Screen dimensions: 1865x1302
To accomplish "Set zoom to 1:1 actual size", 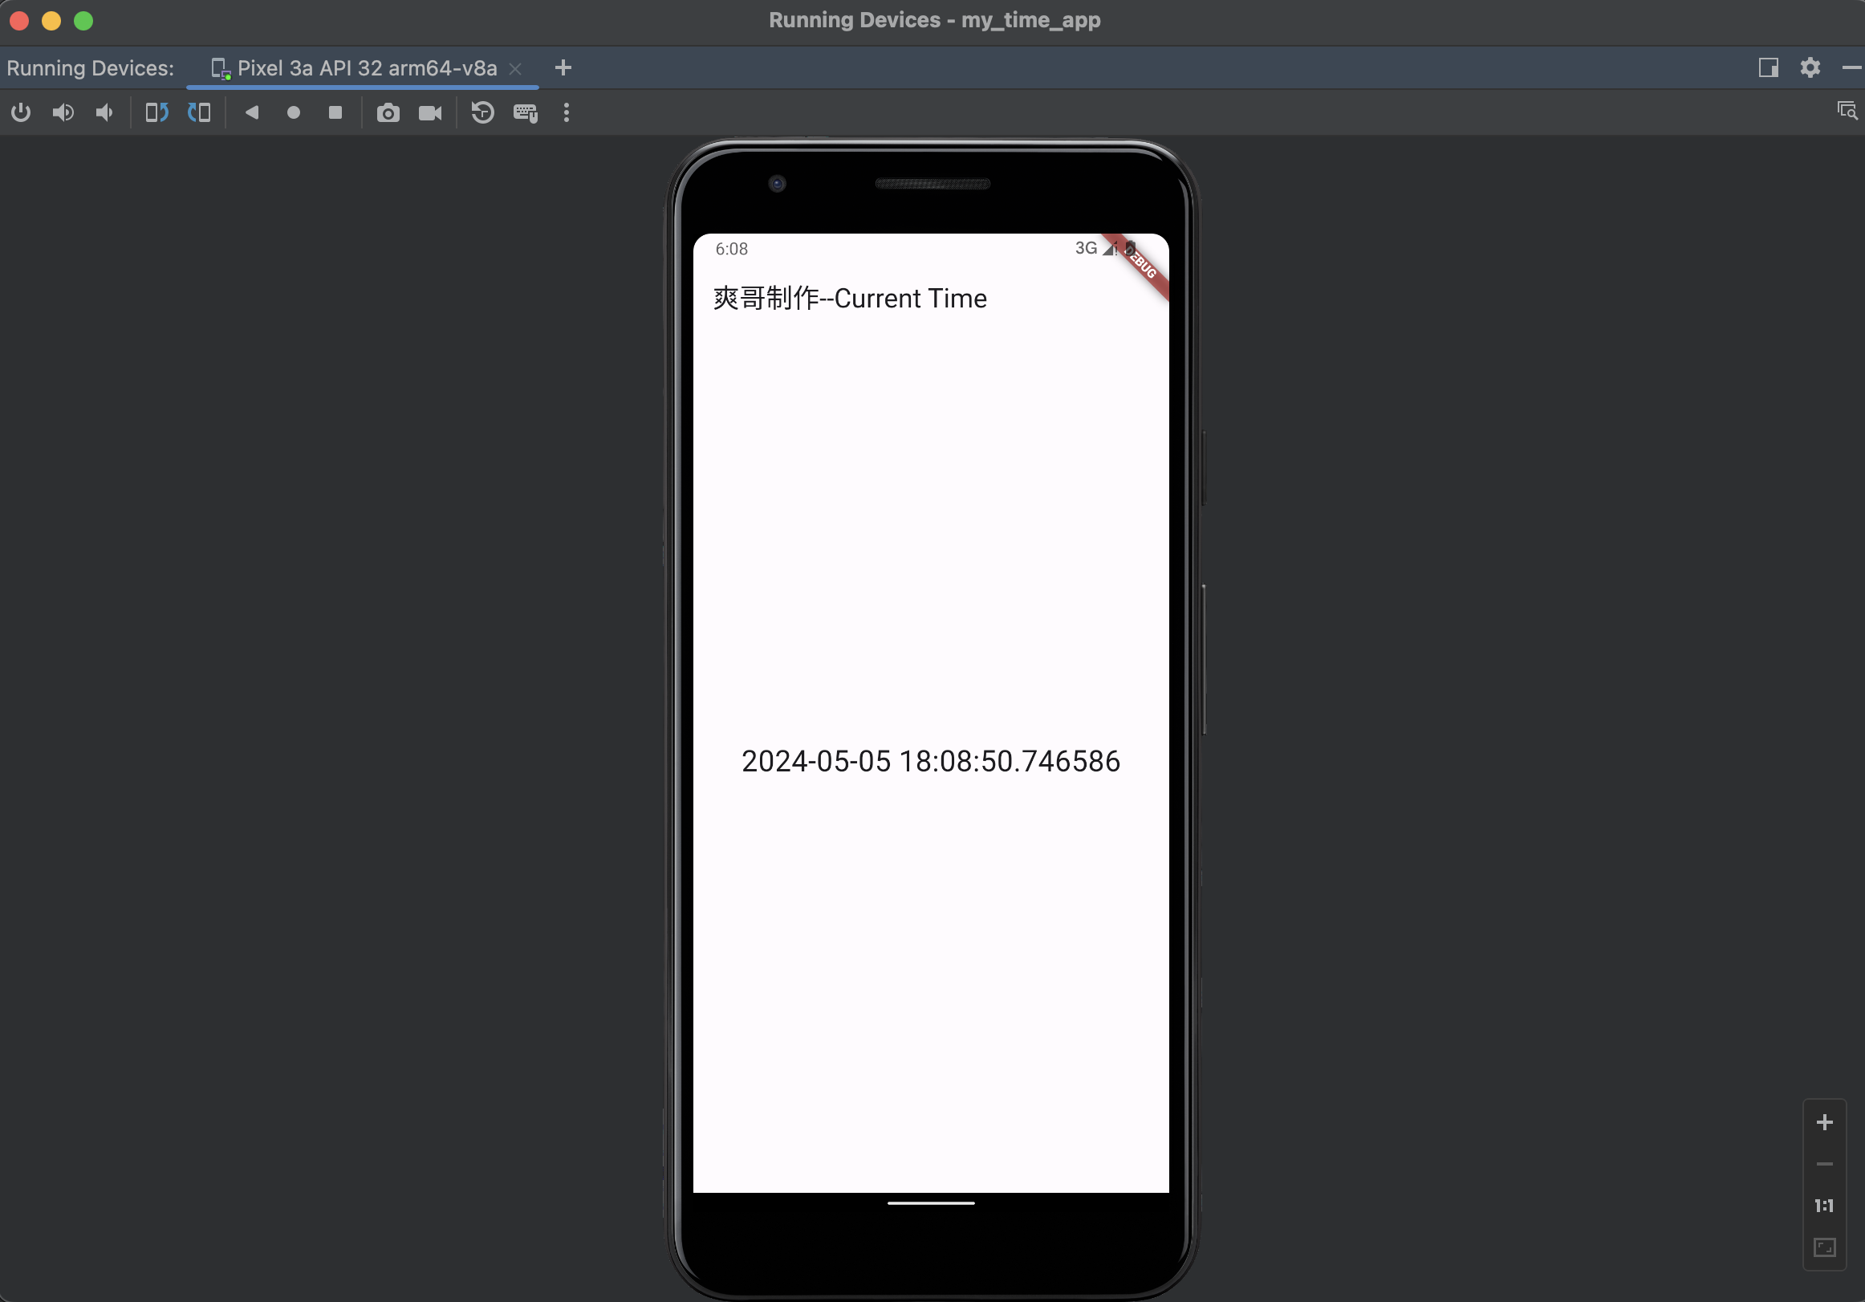I will [1824, 1206].
